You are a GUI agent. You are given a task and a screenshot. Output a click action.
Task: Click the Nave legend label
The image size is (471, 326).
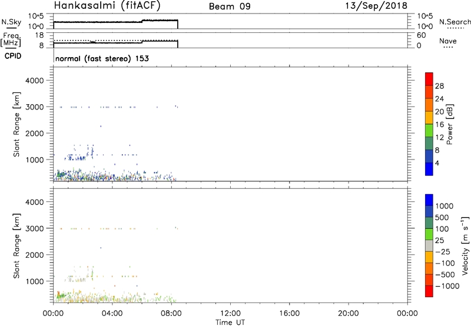click(x=448, y=41)
